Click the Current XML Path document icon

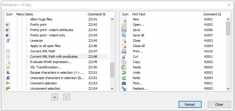coord(8,51)
